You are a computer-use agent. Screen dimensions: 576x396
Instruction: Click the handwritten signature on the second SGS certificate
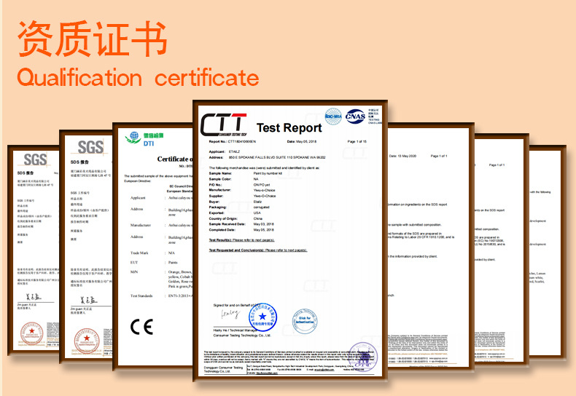88,301
